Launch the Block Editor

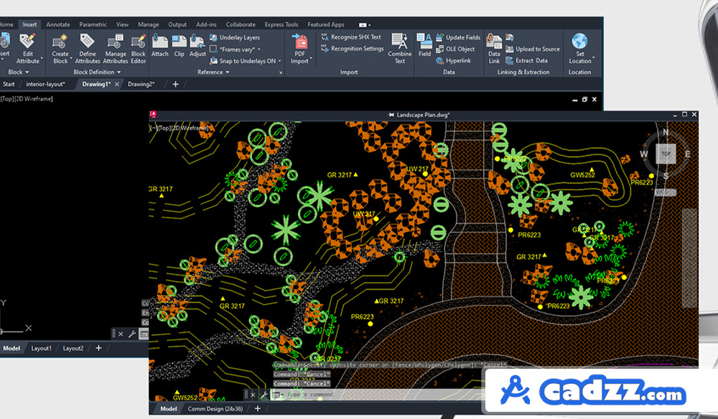click(139, 49)
